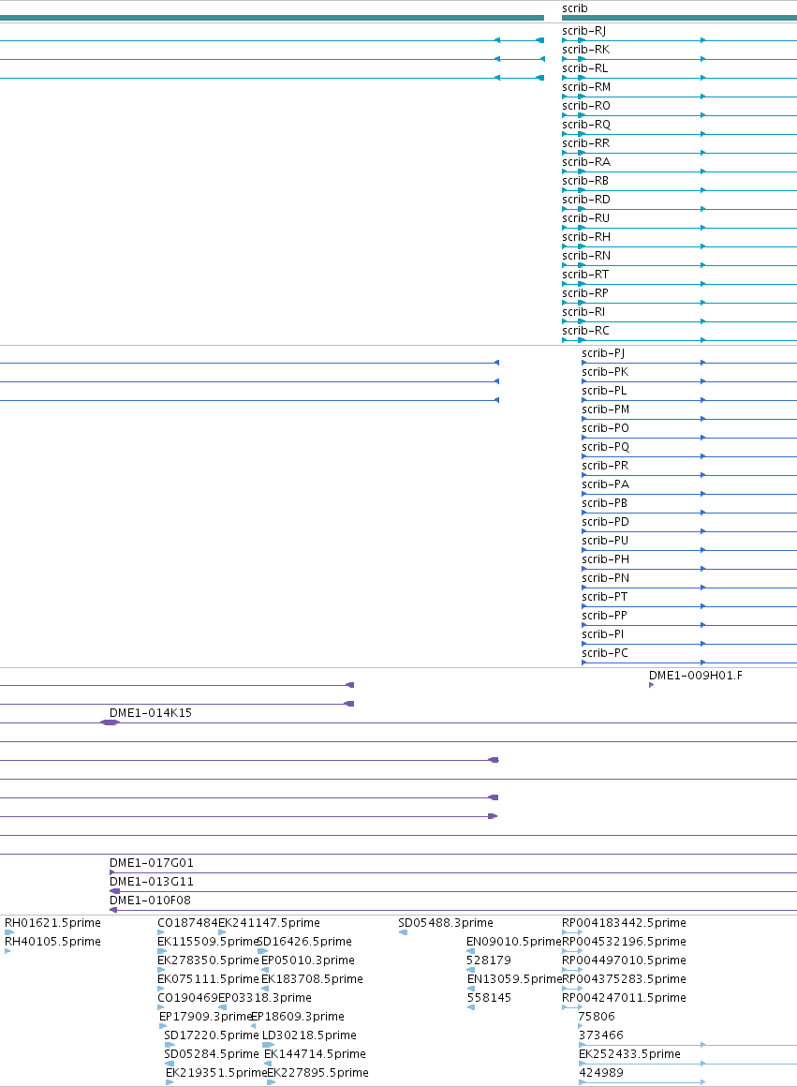The image size is (797, 1087).
Task: Open the 558145 feature
Action: 489,998
